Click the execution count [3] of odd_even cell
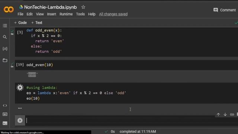Screen dimensions: 238x134 20,32
